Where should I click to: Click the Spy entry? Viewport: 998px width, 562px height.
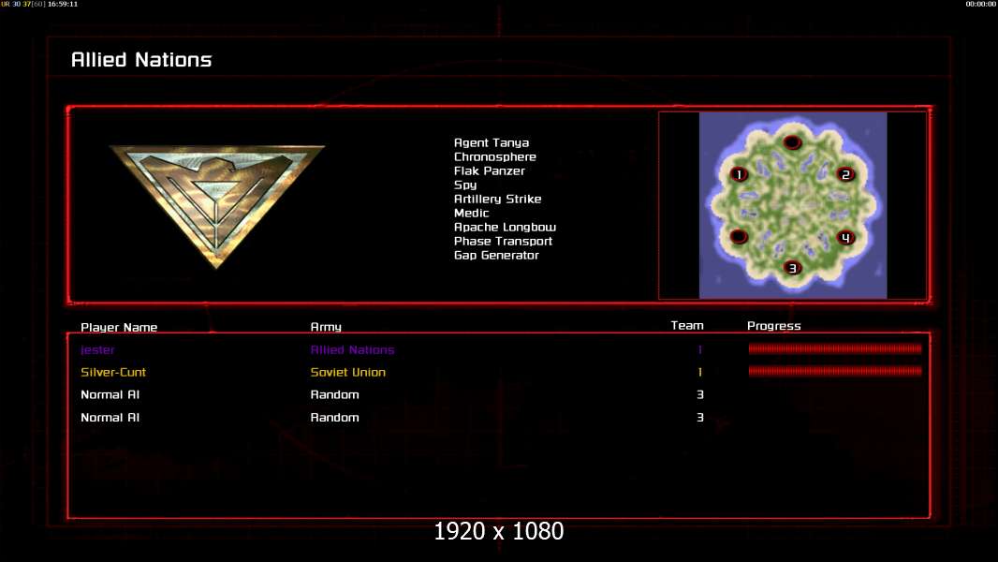click(465, 185)
